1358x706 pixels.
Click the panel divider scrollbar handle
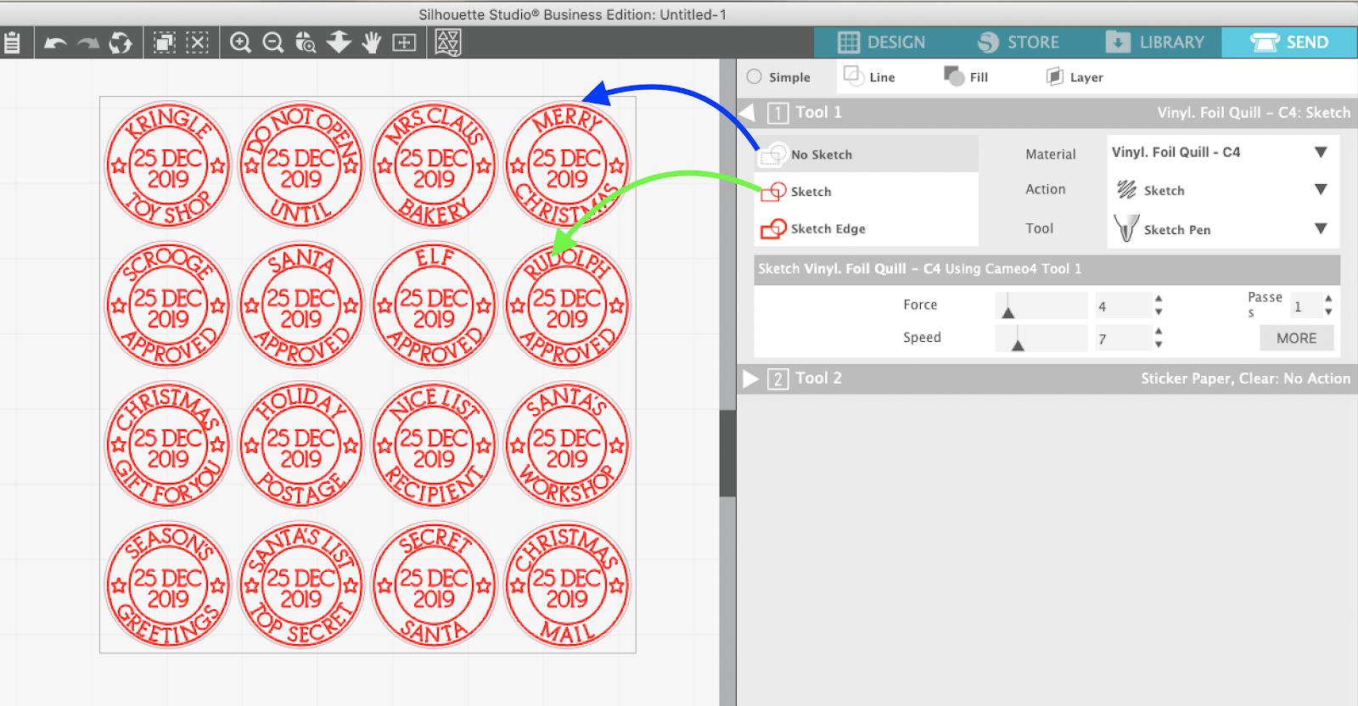coord(727,453)
